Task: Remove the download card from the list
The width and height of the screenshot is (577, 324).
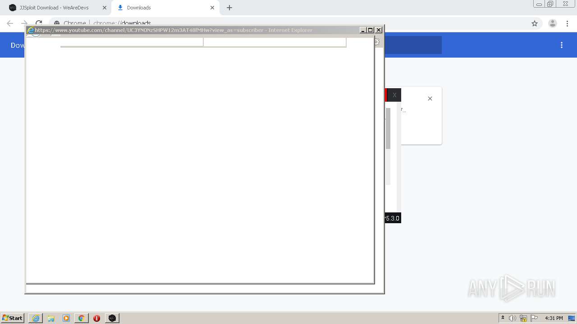Action: pos(430,99)
